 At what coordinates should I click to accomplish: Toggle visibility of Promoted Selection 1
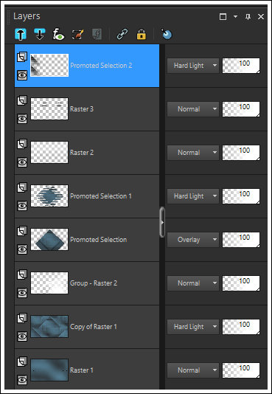click(x=22, y=206)
